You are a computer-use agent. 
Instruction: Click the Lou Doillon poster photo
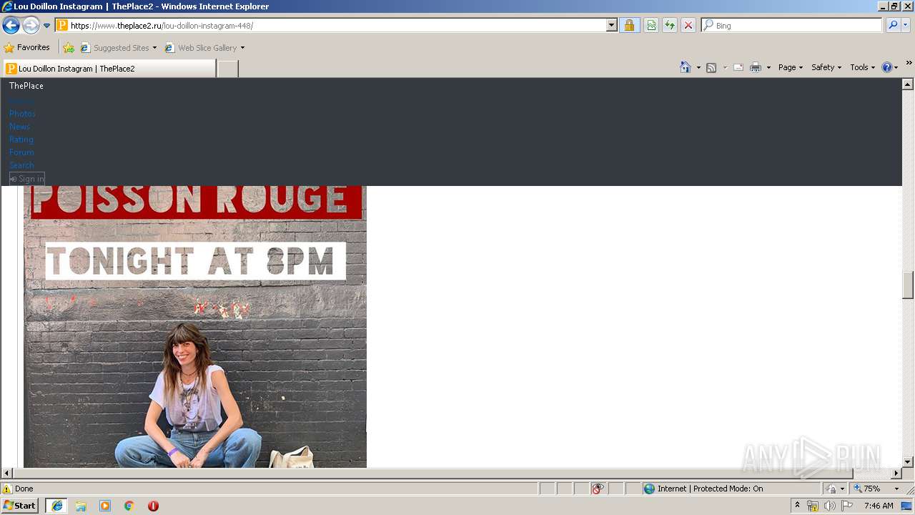click(195, 327)
